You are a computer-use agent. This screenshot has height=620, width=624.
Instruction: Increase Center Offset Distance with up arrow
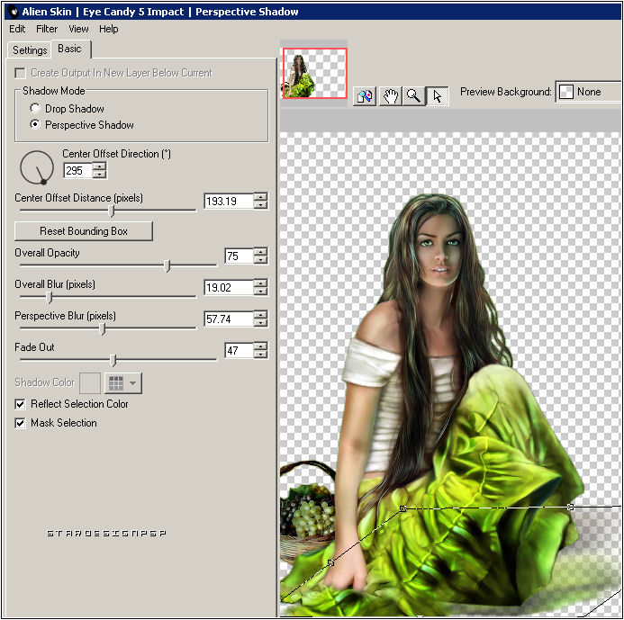click(260, 197)
